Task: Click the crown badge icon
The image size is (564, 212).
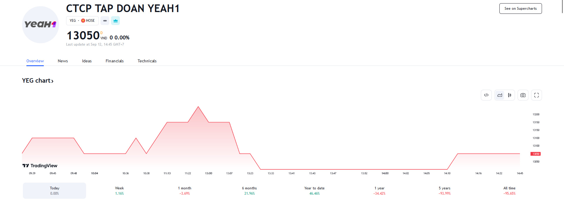Action: (x=115, y=21)
